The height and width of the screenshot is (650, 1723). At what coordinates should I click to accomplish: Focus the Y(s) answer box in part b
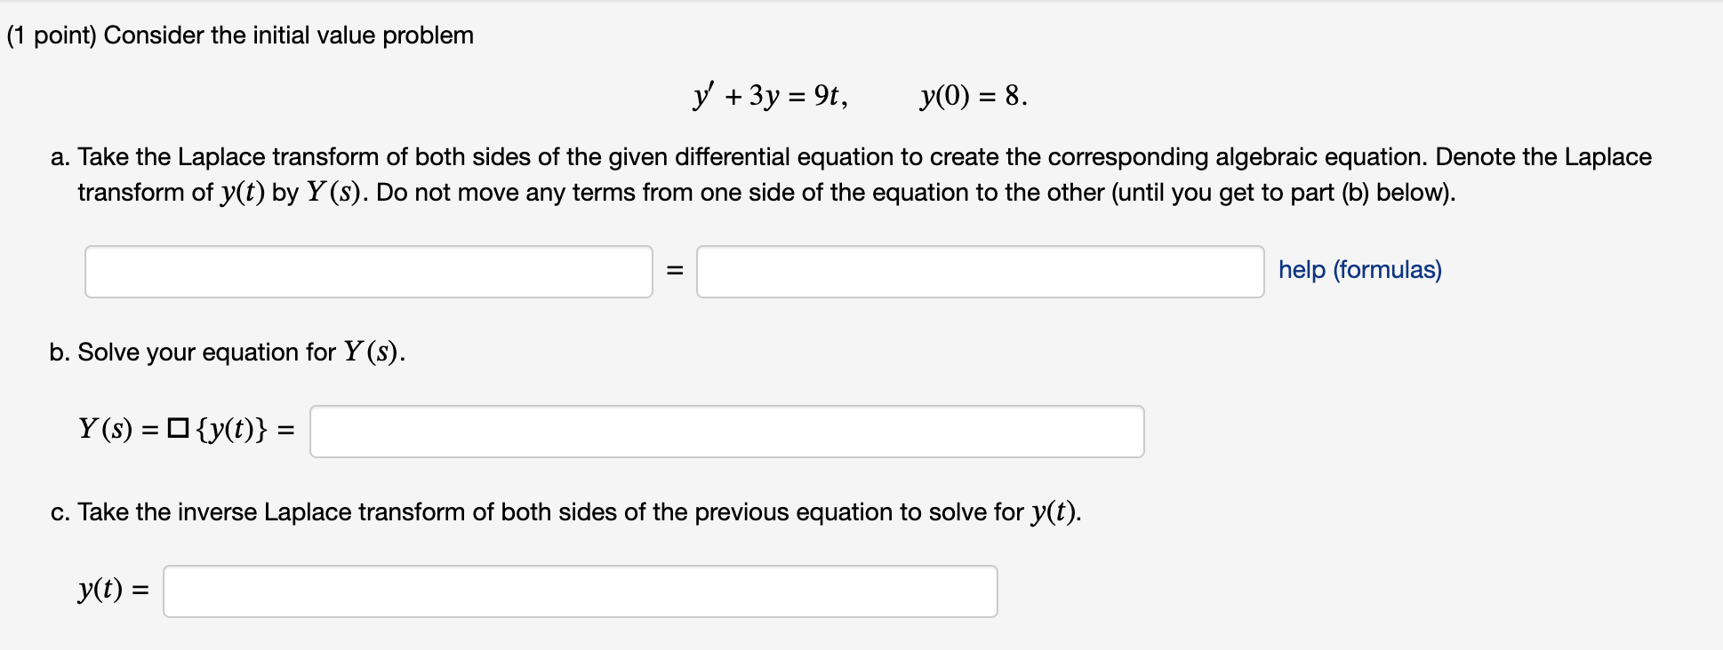[x=726, y=432]
